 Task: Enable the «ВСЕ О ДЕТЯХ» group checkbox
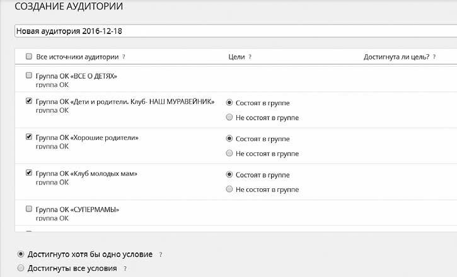pyautogui.click(x=29, y=76)
